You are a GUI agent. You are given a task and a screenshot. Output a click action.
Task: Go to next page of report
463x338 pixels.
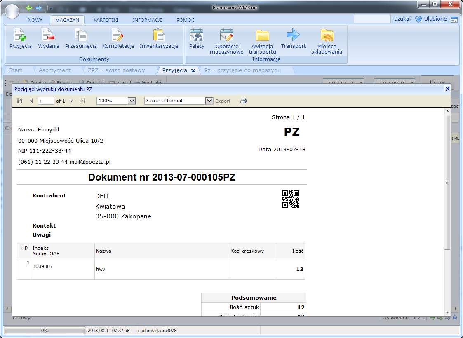(x=71, y=101)
